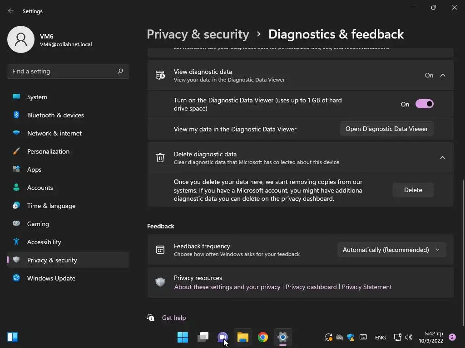The height and width of the screenshot is (348, 465).
Task: Click the Bluetooth icon in the sidebar
Action: point(16,115)
